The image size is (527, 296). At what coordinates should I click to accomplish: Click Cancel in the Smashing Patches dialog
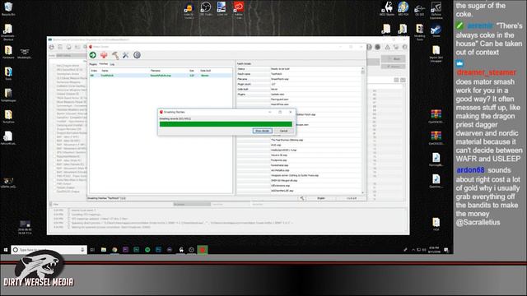[283, 131]
